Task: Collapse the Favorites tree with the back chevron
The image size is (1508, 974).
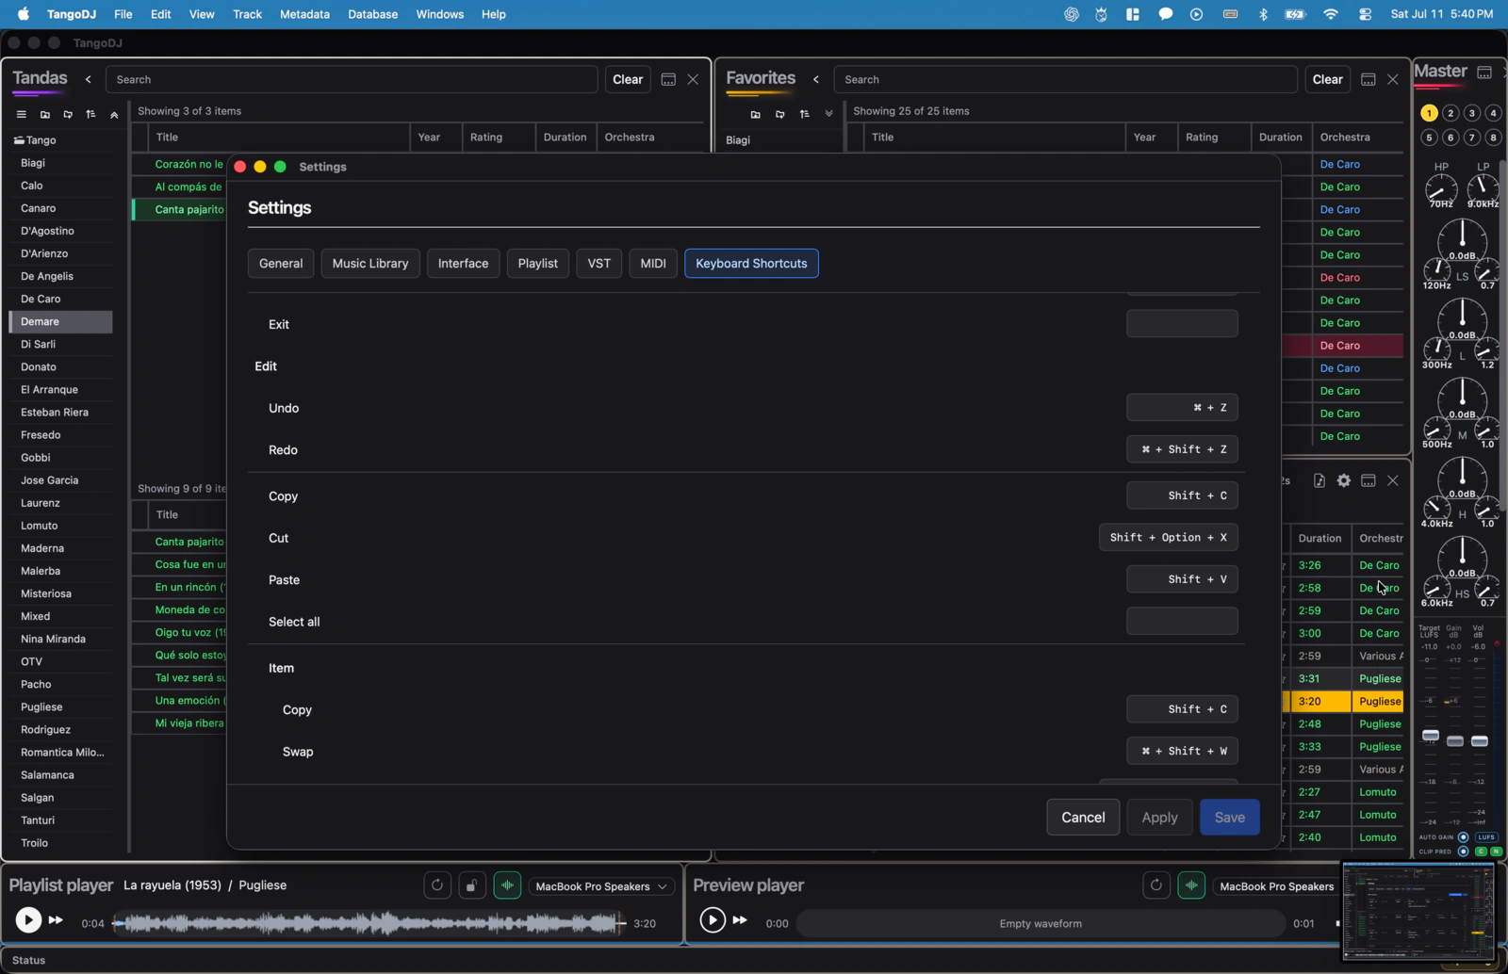Action: tap(816, 79)
